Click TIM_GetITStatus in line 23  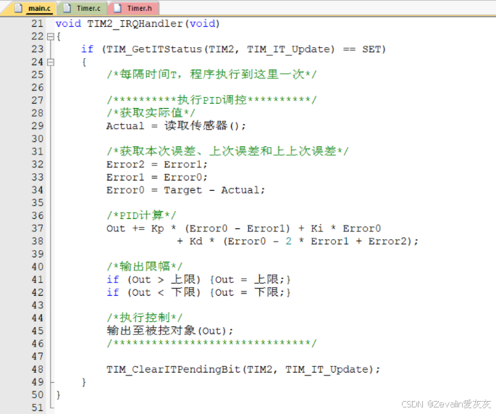[154, 49]
